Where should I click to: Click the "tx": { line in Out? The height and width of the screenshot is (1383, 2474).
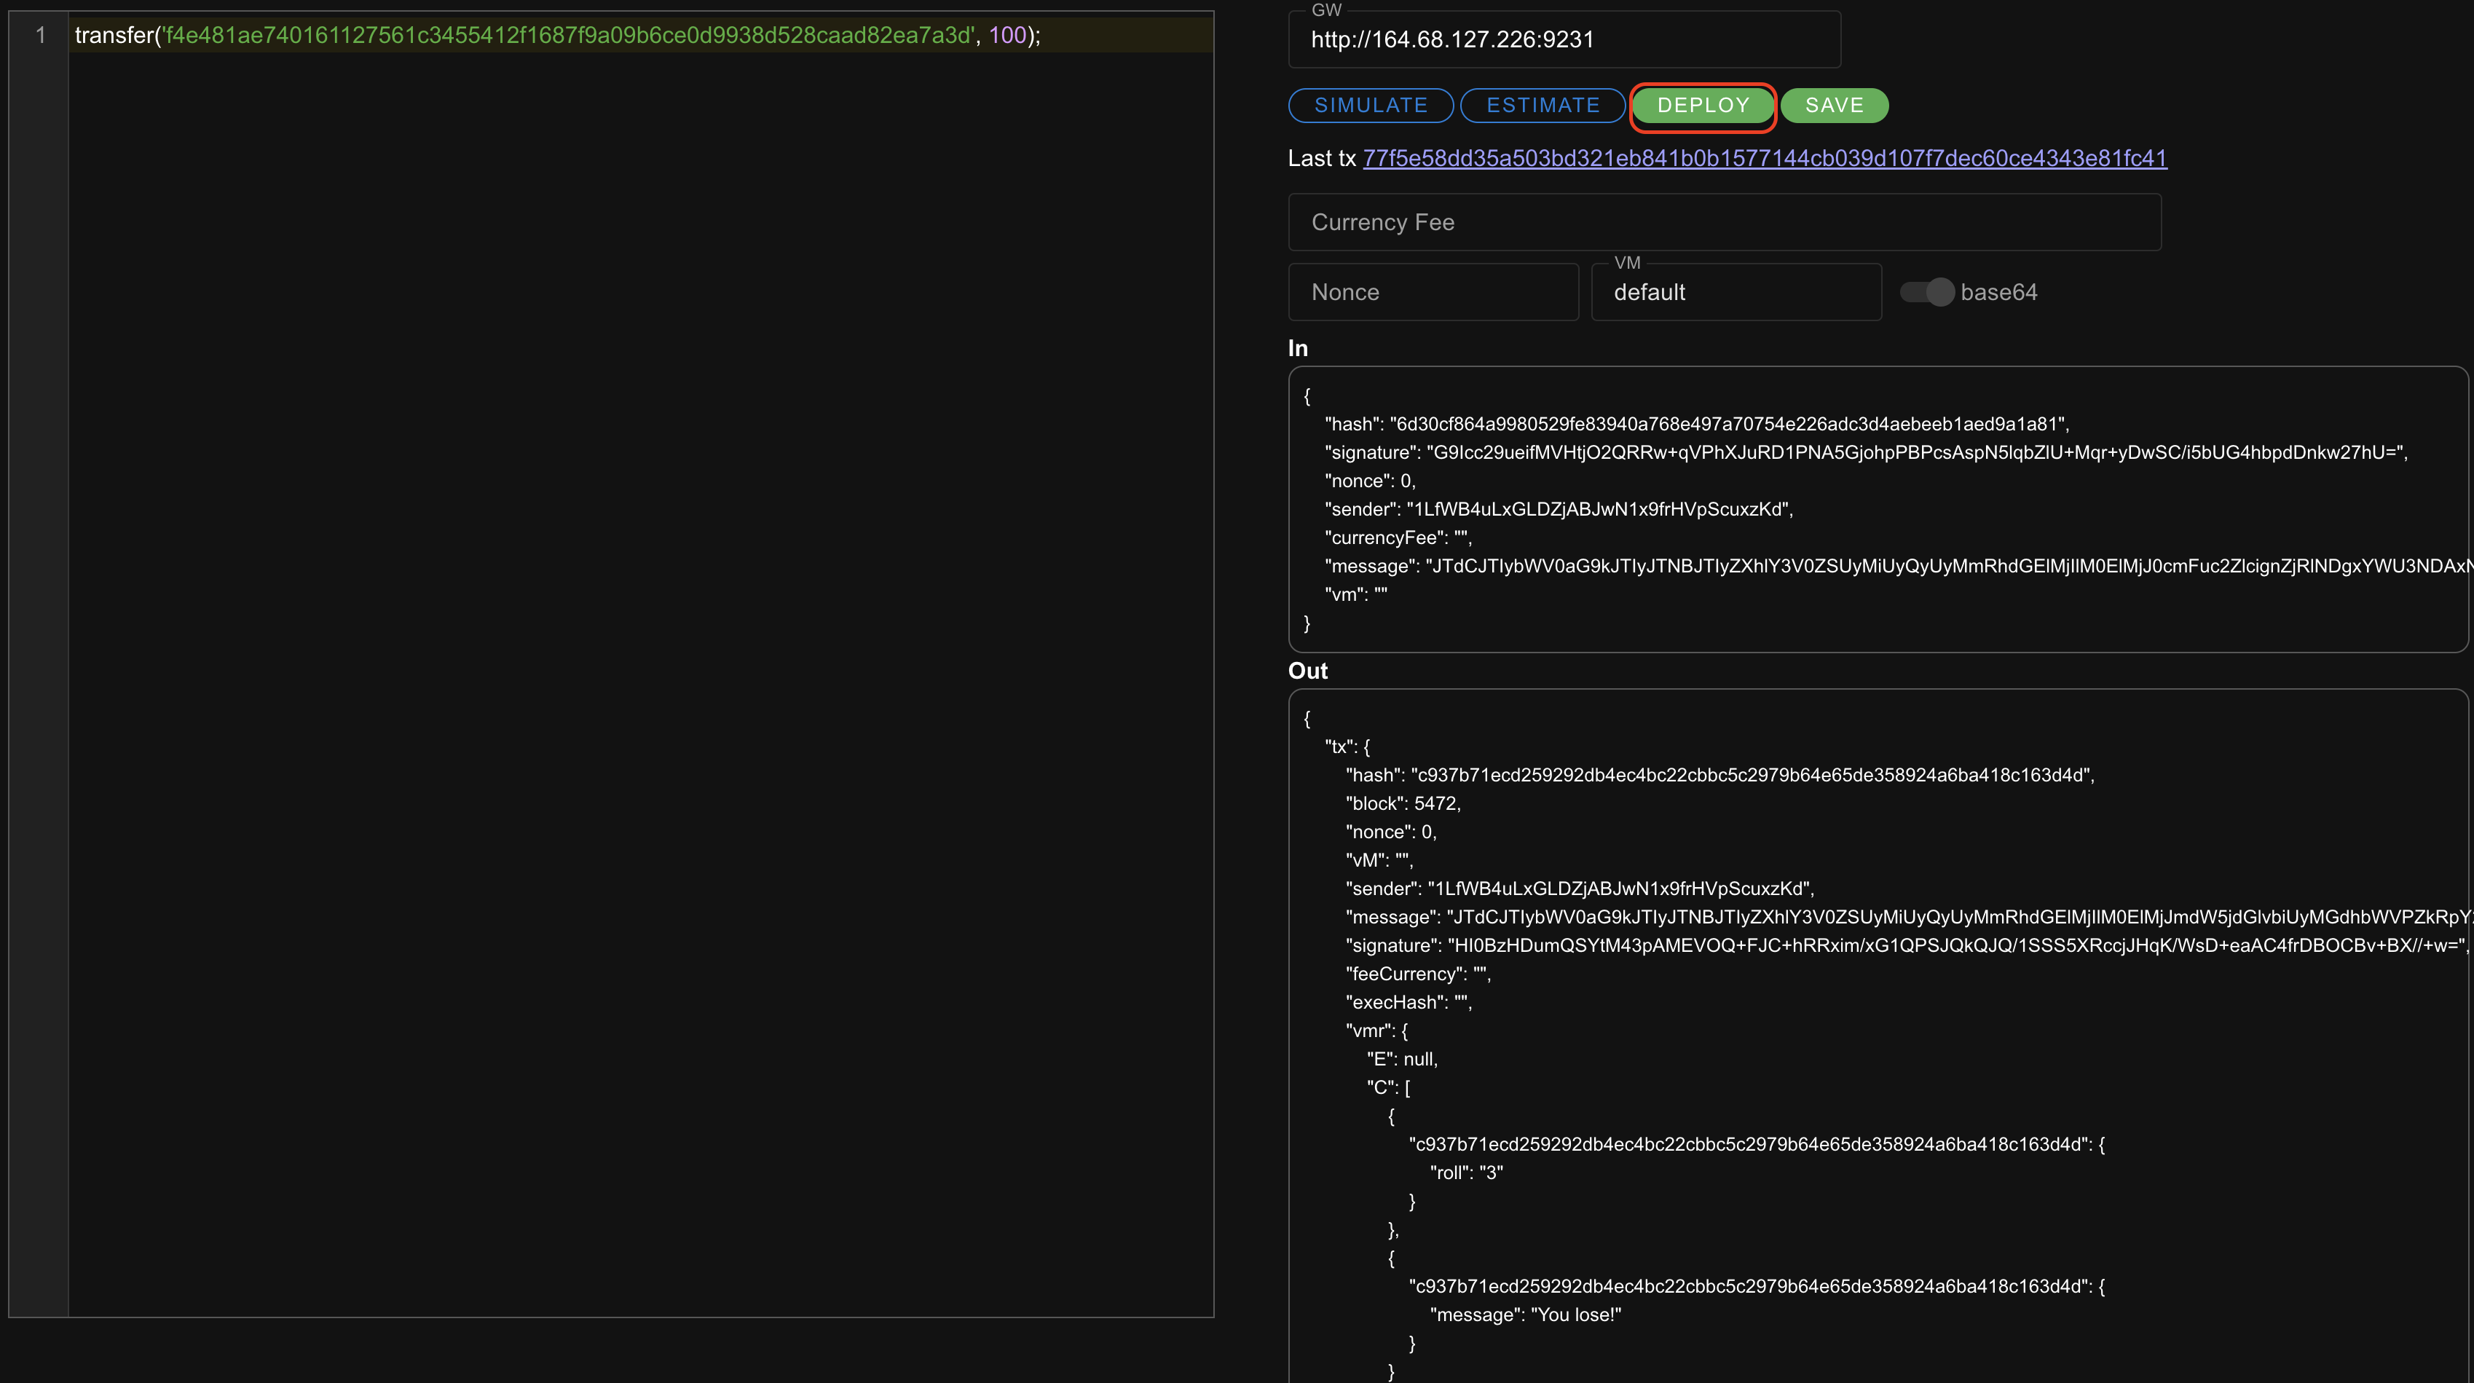pyautogui.click(x=1347, y=746)
